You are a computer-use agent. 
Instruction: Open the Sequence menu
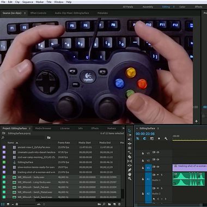(28, 2)
